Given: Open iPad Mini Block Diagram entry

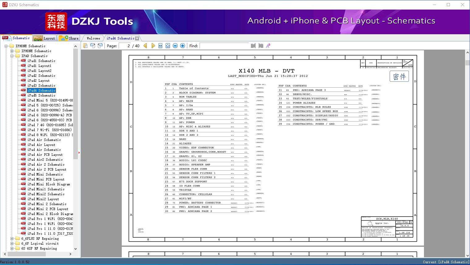Looking at the screenshot, I should pyautogui.click(x=49, y=184).
